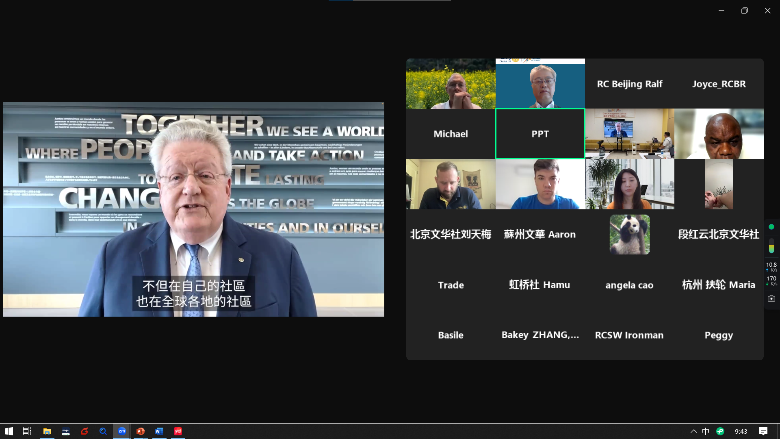The height and width of the screenshot is (439, 780).
Task: Switch to Word from the taskbar
Action: tap(159, 431)
